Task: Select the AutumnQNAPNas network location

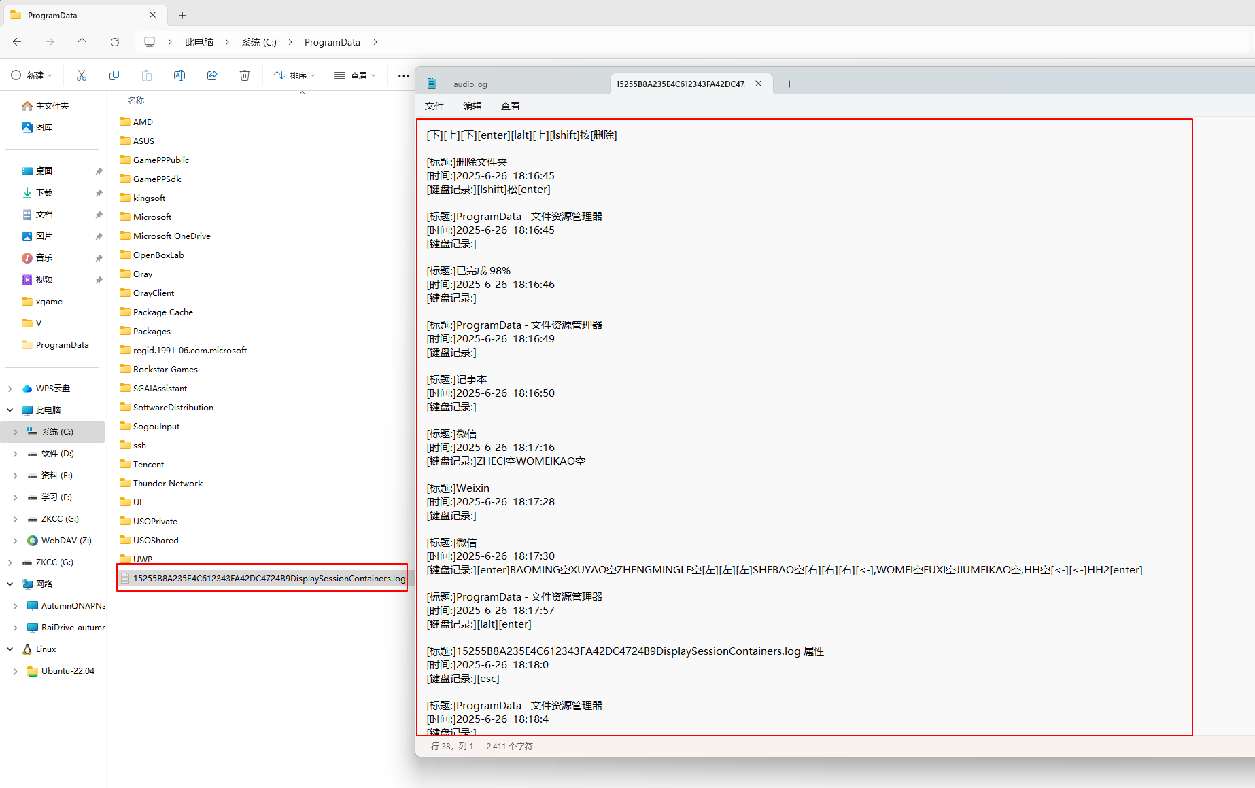Action: point(66,606)
